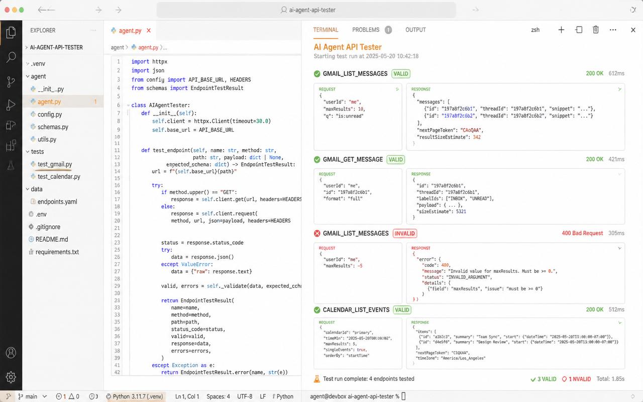This screenshot has width=643, height=402.
Task: Collapse the data folder
Action: click(28, 189)
